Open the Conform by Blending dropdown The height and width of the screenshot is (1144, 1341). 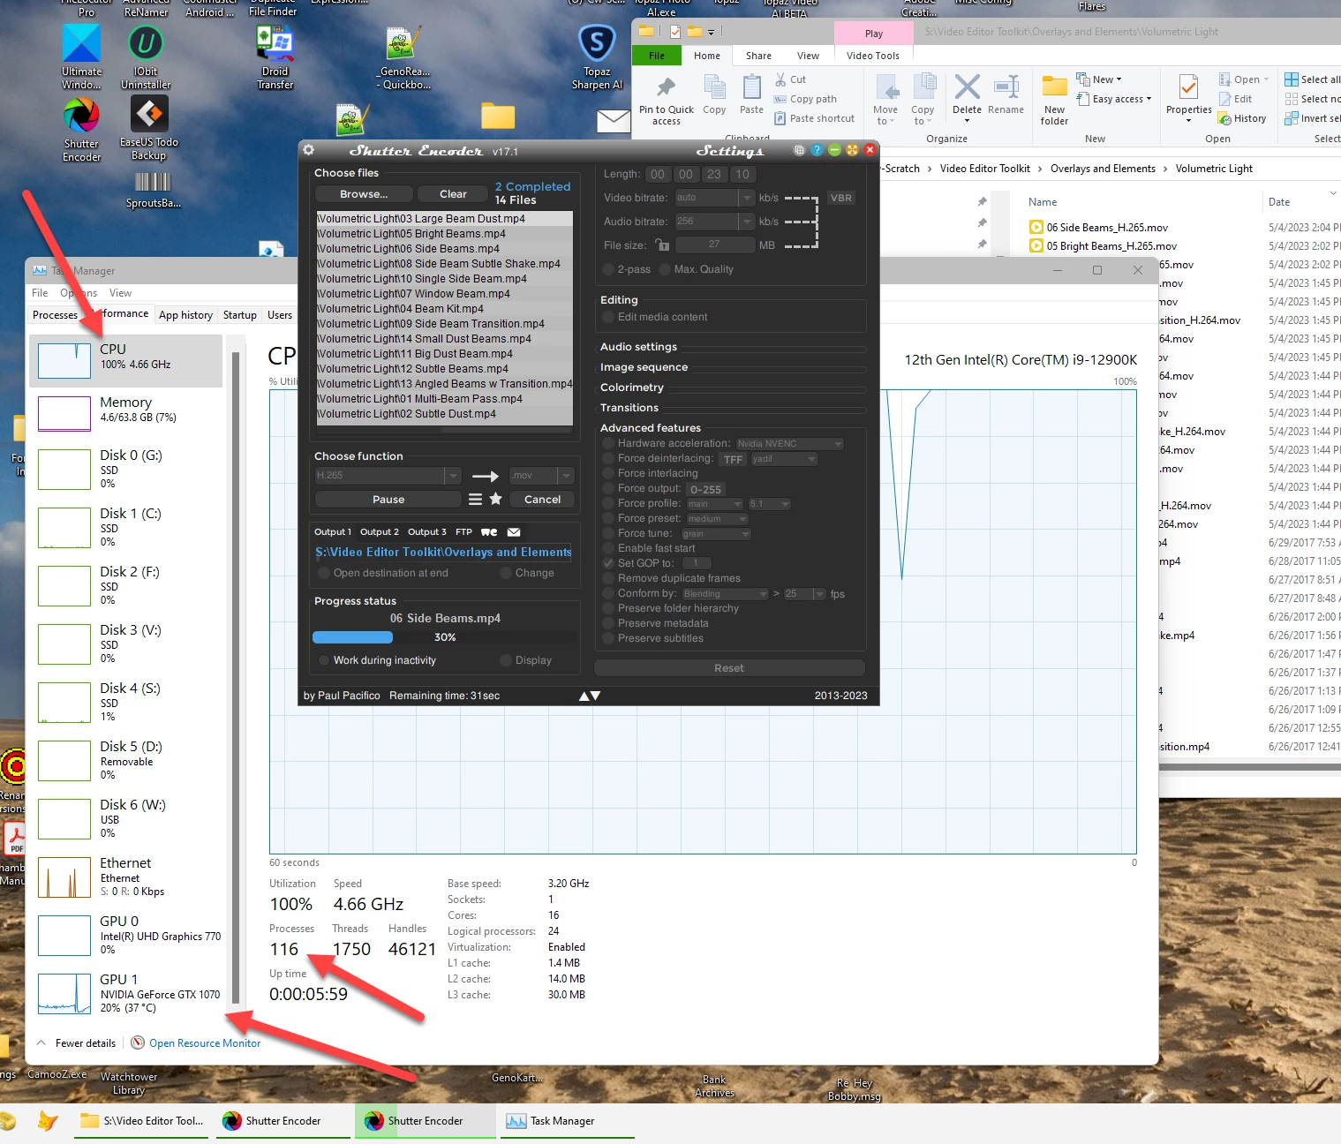point(725,594)
